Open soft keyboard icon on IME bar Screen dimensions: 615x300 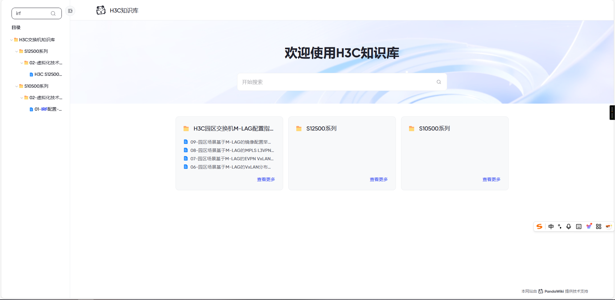click(x=578, y=226)
